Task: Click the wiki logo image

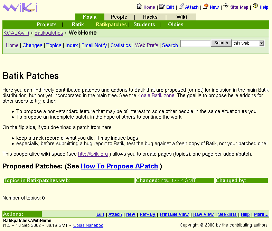Action: (20, 7)
